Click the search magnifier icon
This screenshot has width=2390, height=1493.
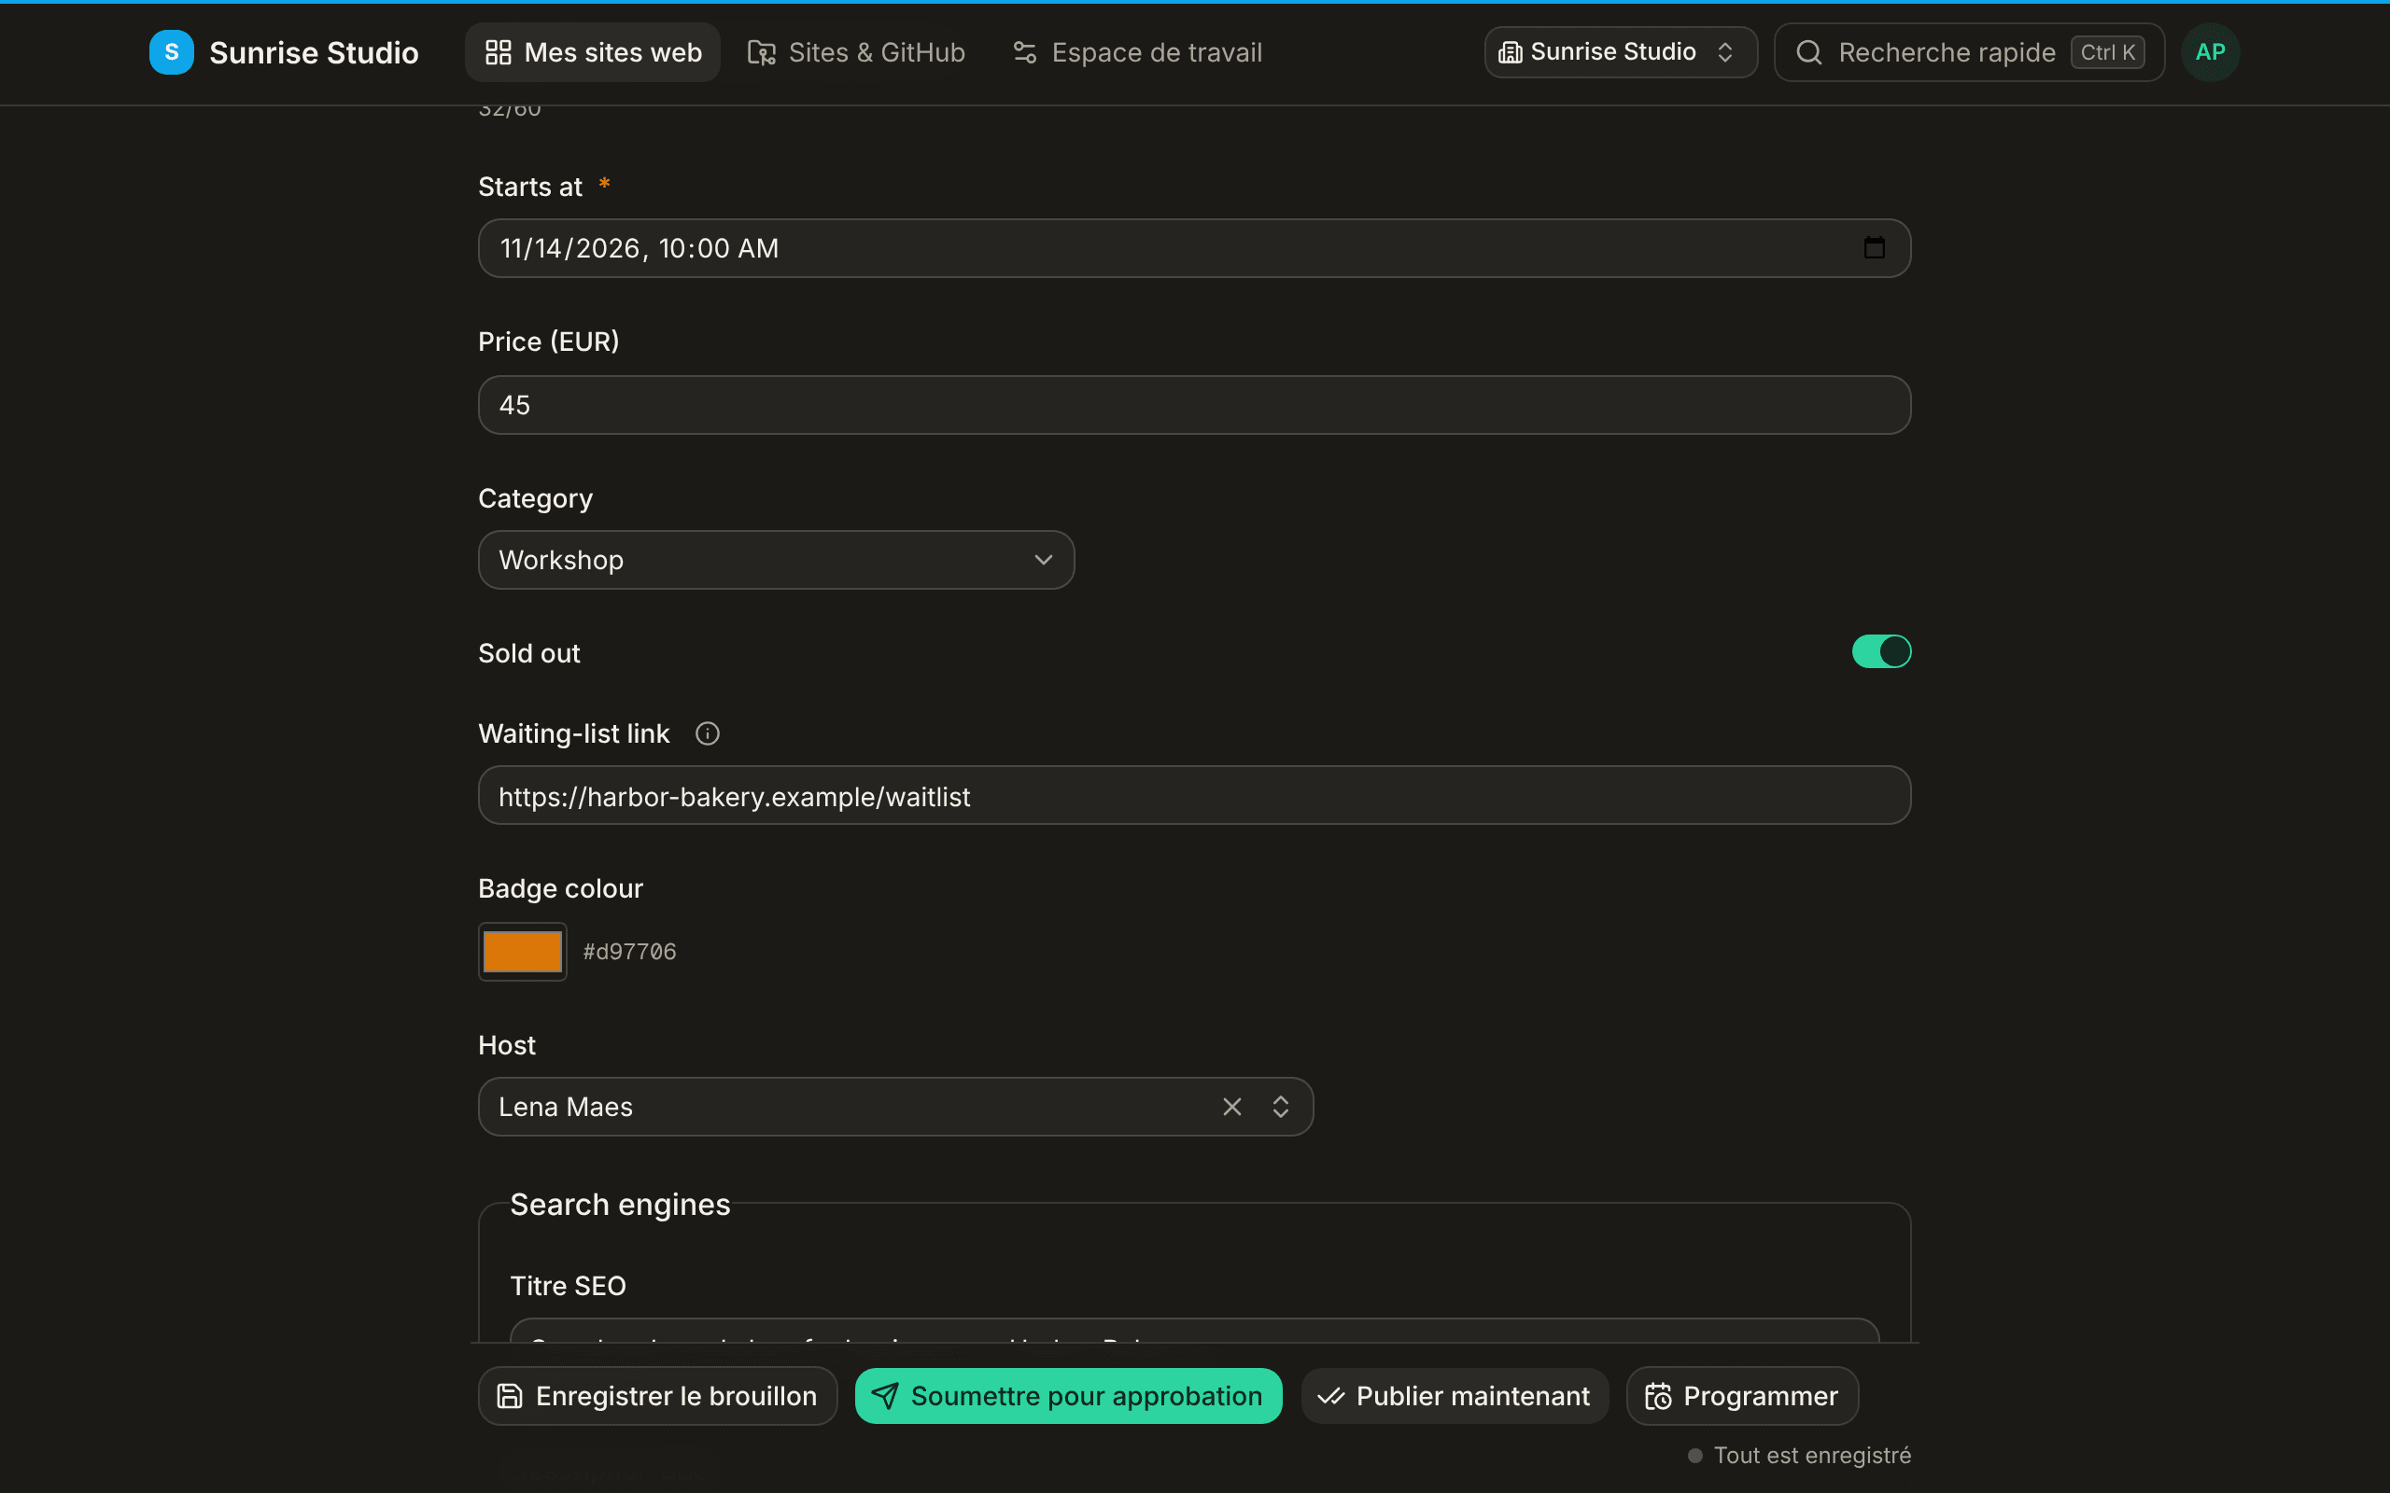(x=1808, y=52)
